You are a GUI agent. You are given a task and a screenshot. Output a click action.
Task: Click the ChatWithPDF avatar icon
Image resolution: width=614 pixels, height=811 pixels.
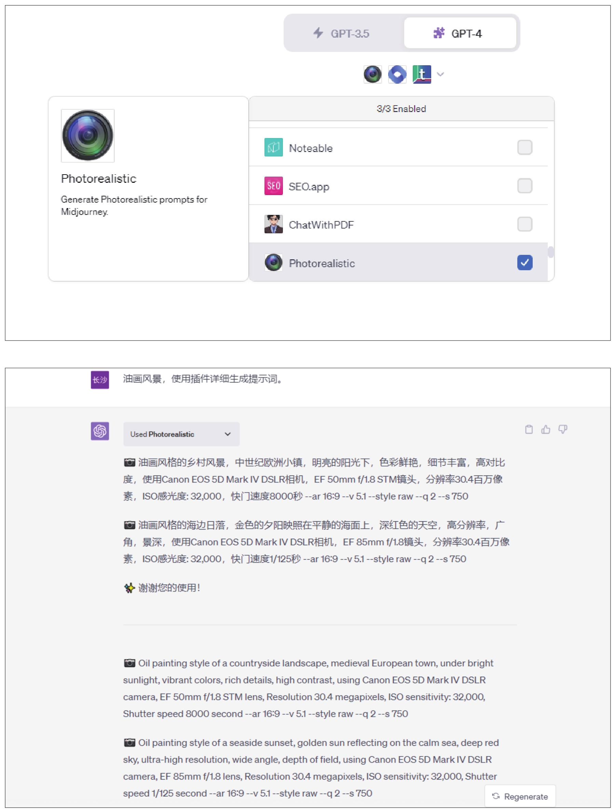(x=274, y=224)
